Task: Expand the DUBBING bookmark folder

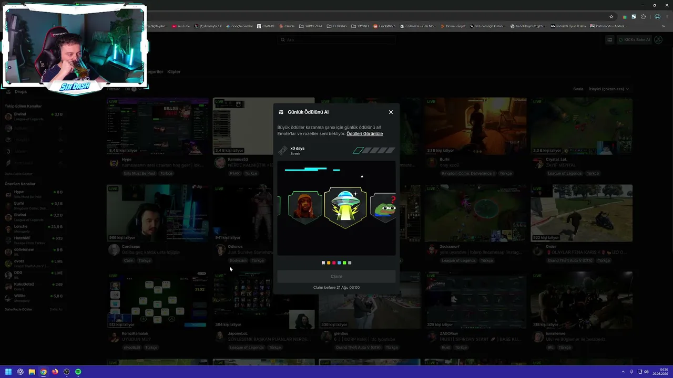Action: tap(336, 26)
